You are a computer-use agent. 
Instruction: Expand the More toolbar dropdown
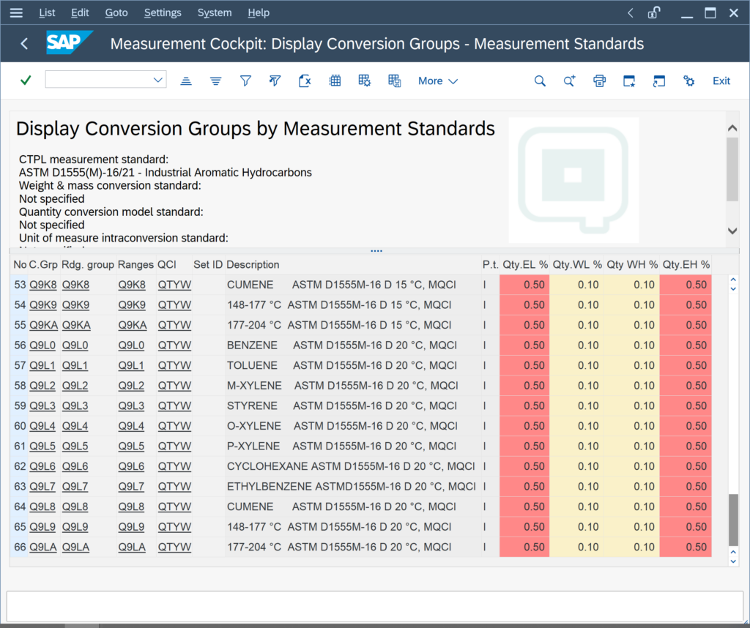[438, 81]
